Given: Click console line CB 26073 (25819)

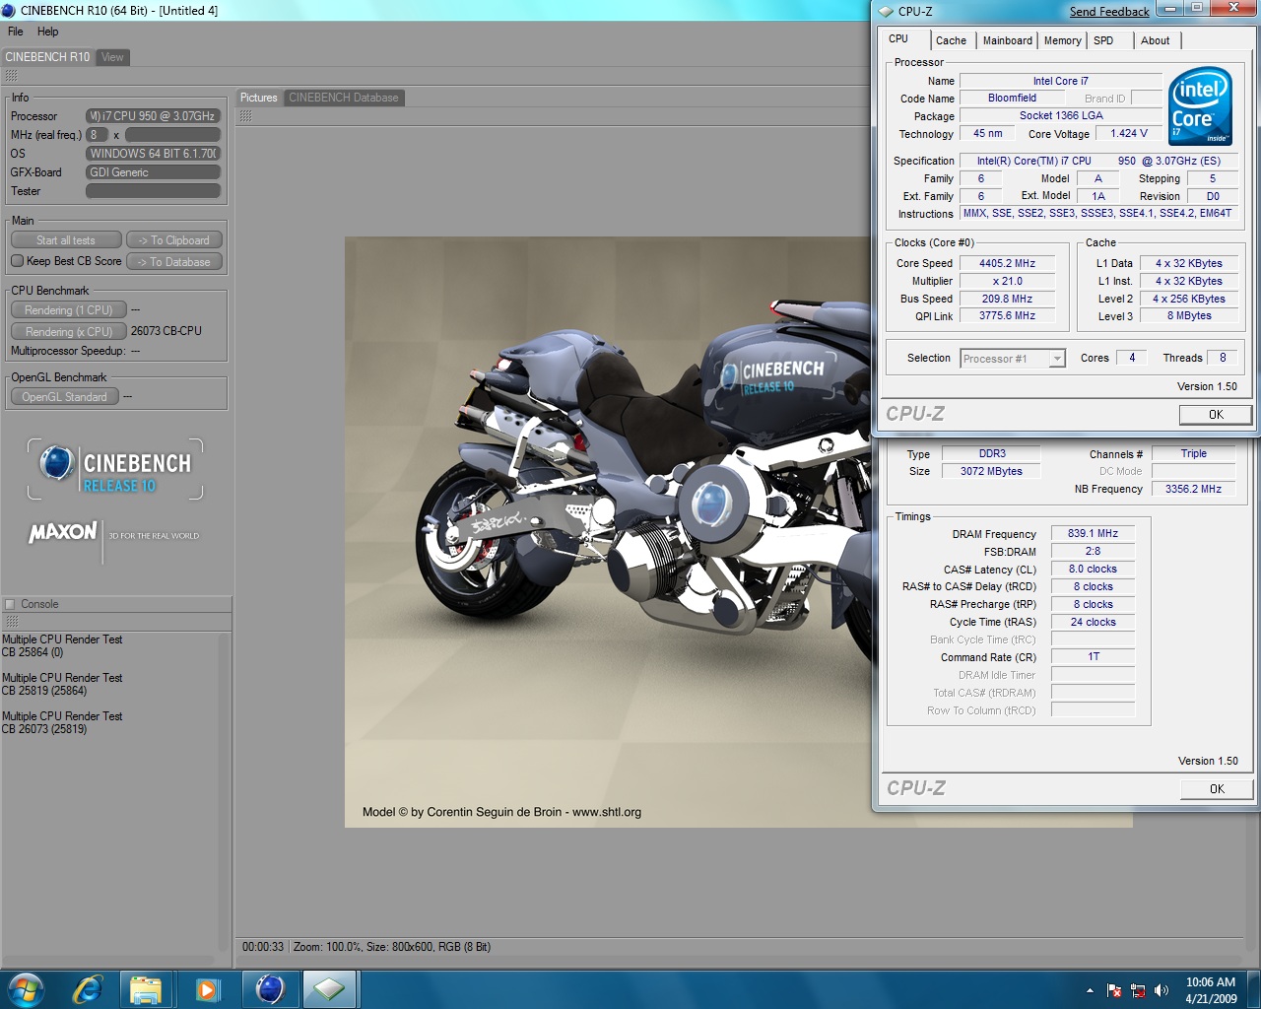Looking at the screenshot, I should pos(44,729).
